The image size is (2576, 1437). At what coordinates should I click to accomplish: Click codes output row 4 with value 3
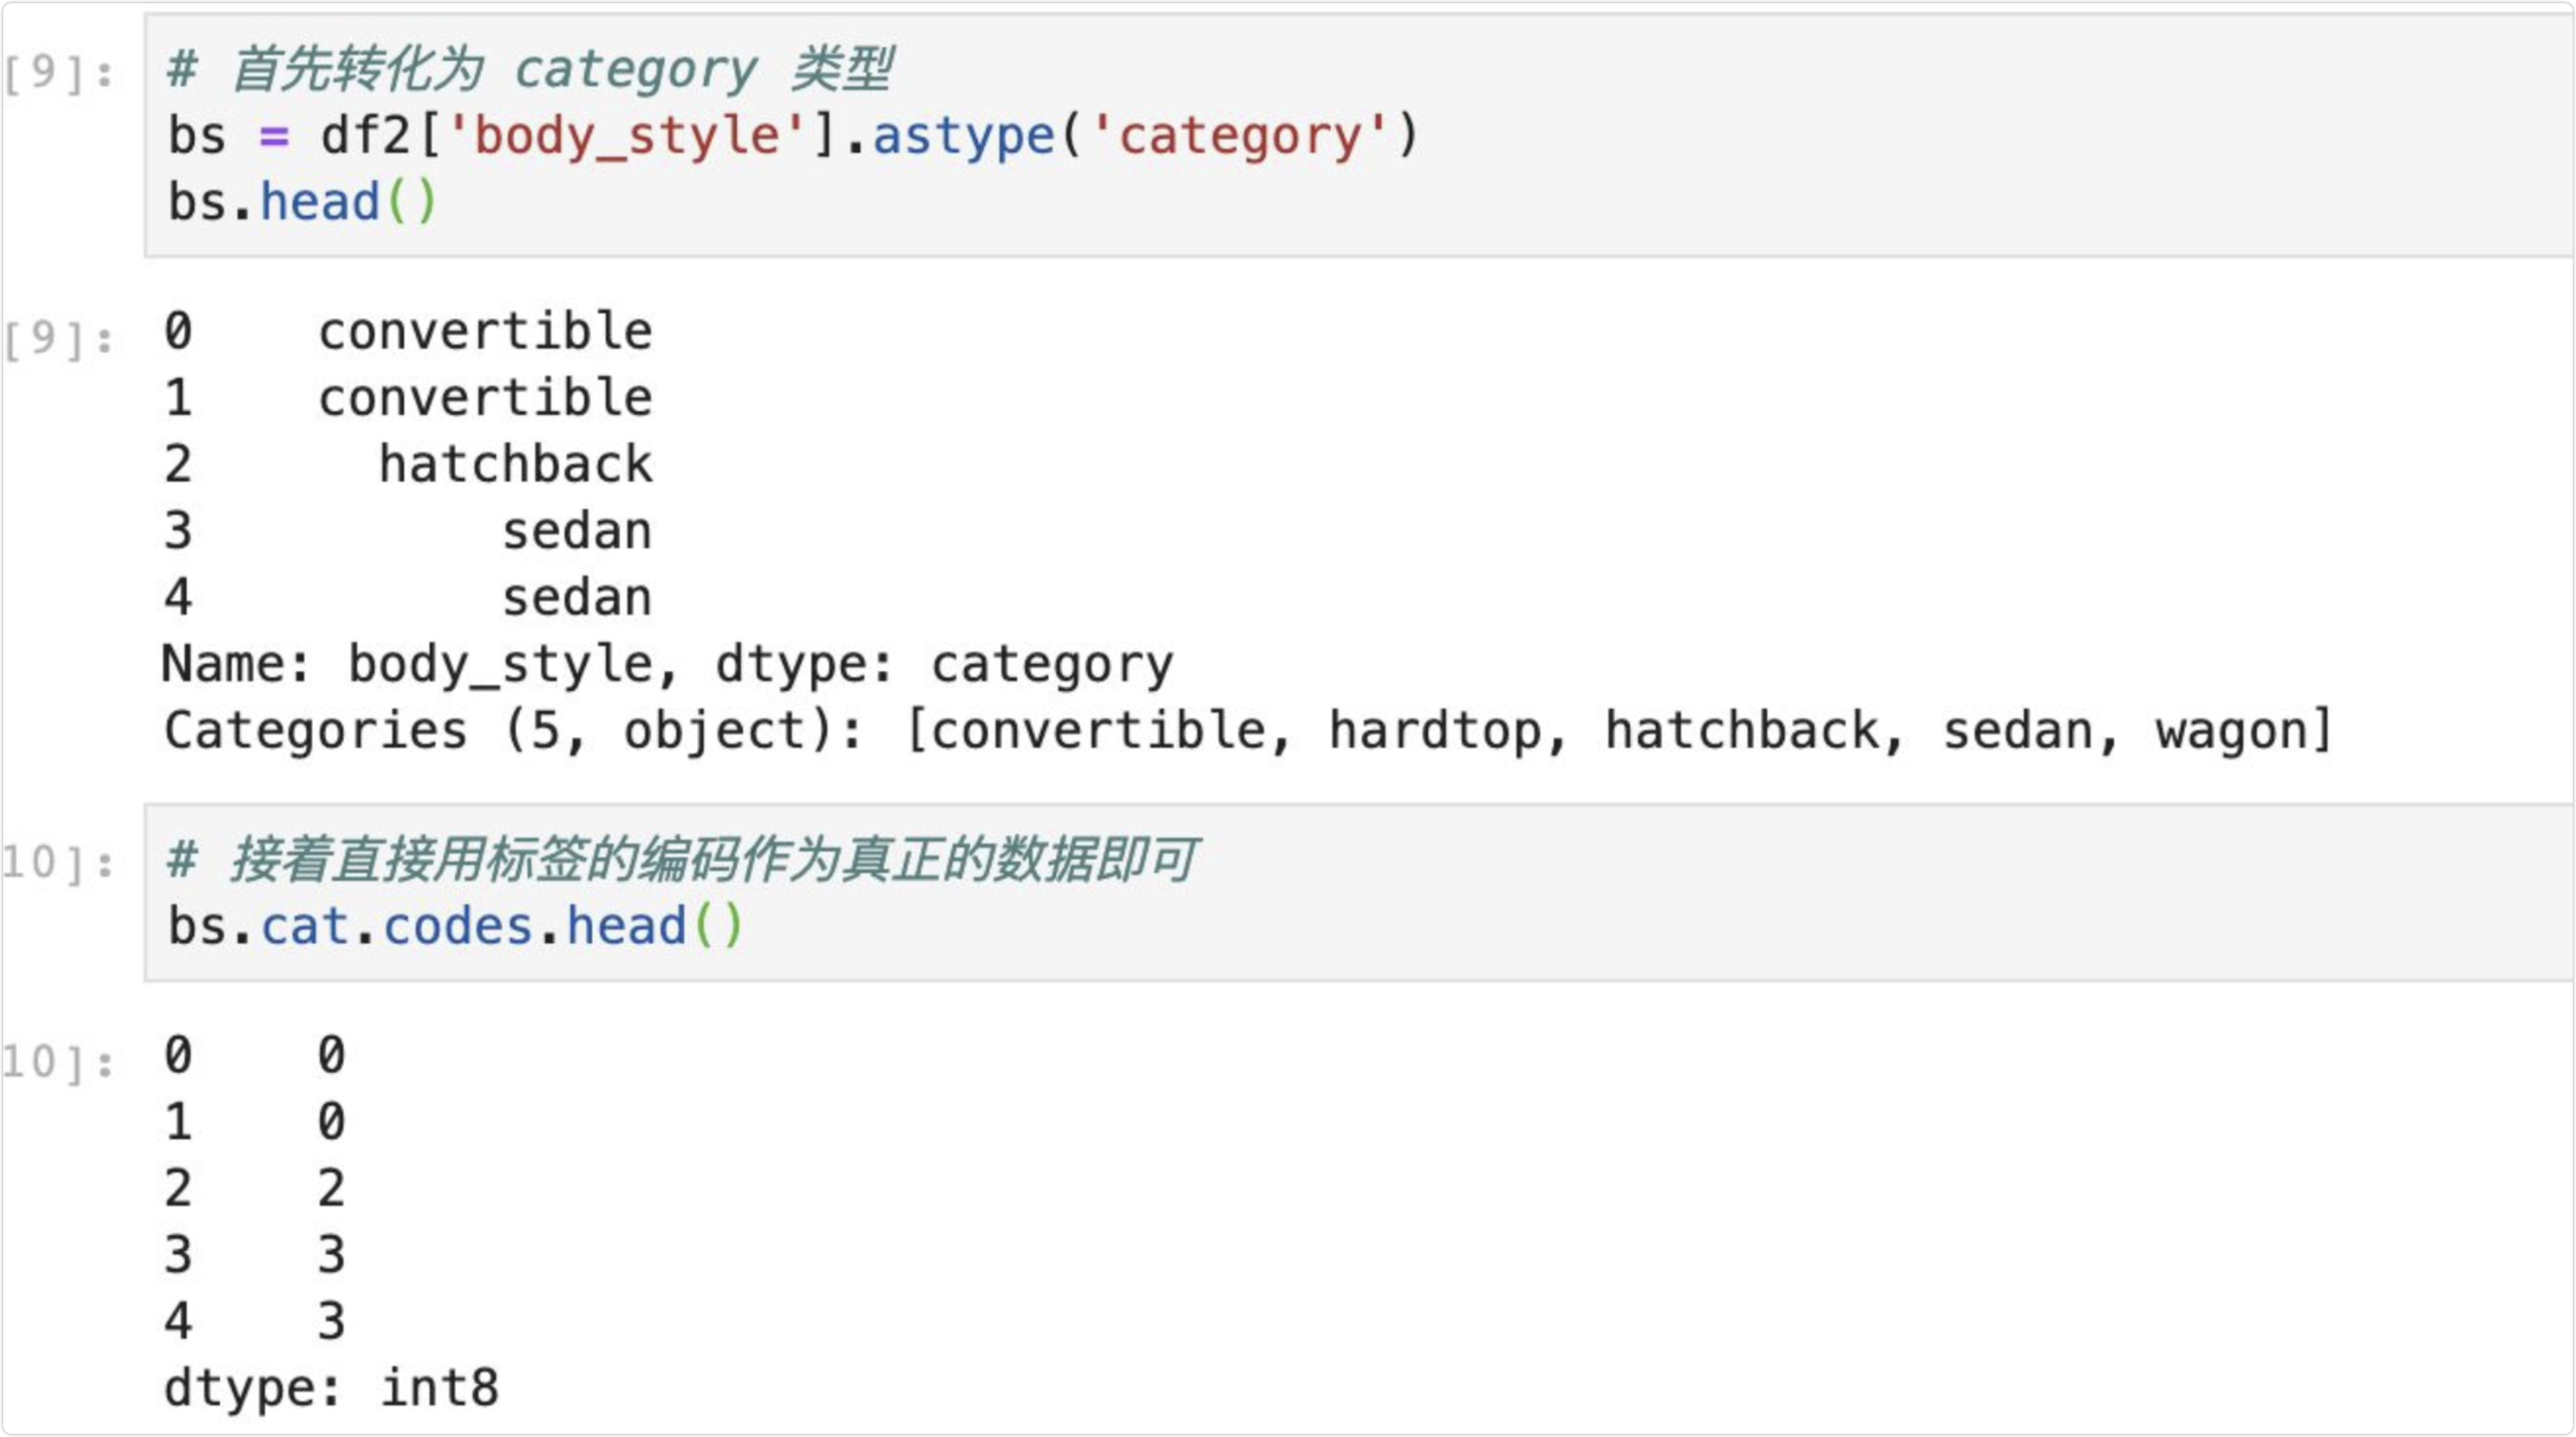pyautogui.click(x=255, y=1322)
